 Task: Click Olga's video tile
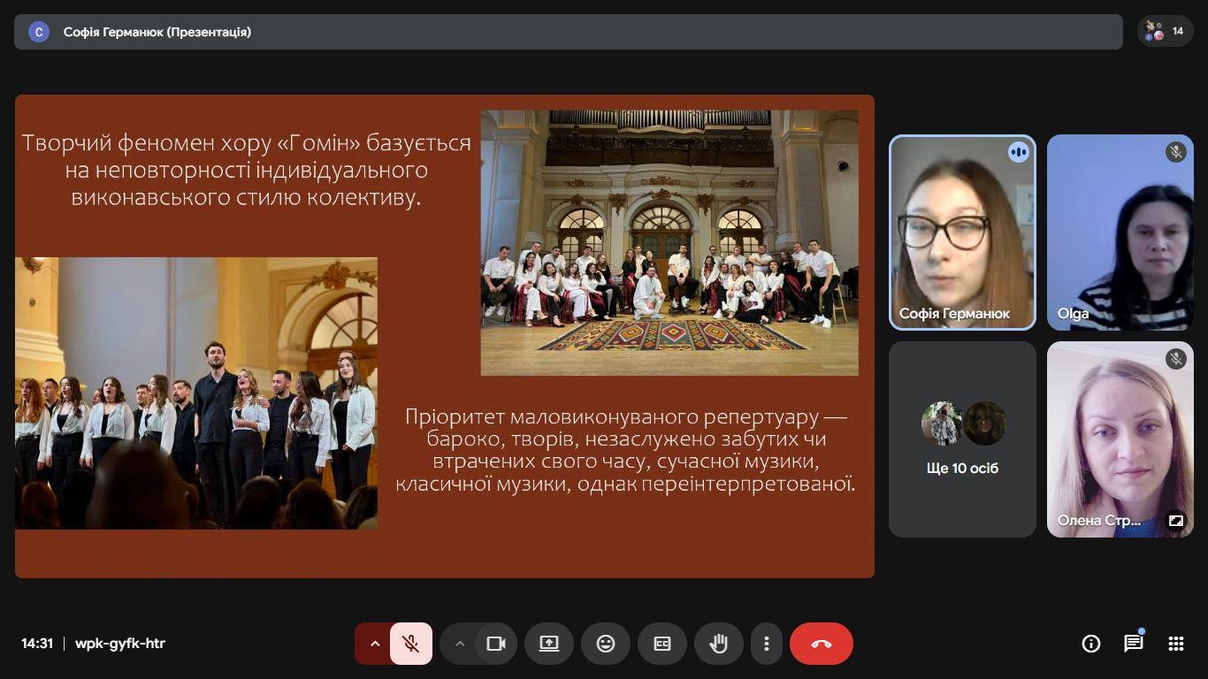point(1120,232)
